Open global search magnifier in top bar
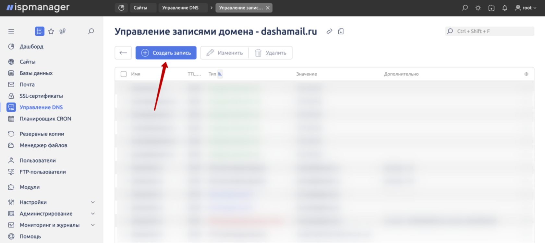 pos(465,8)
